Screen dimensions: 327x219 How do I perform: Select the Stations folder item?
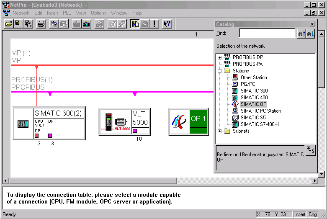pyautogui.click(x=241, y=71)
